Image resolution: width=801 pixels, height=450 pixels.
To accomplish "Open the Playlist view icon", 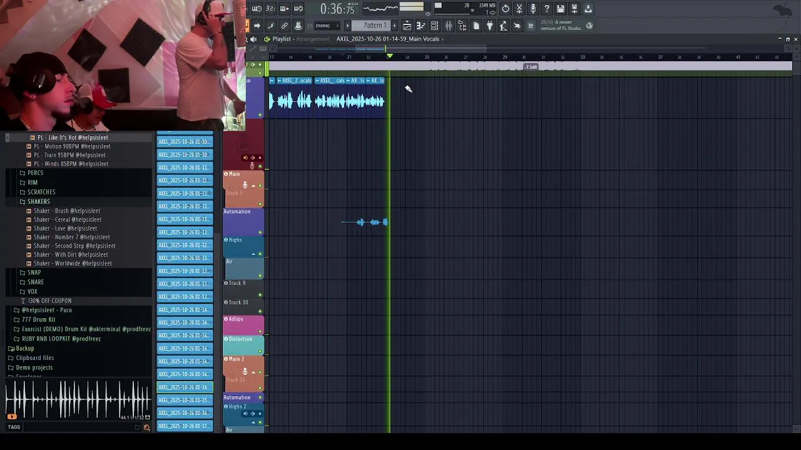I will click(407, 26).
